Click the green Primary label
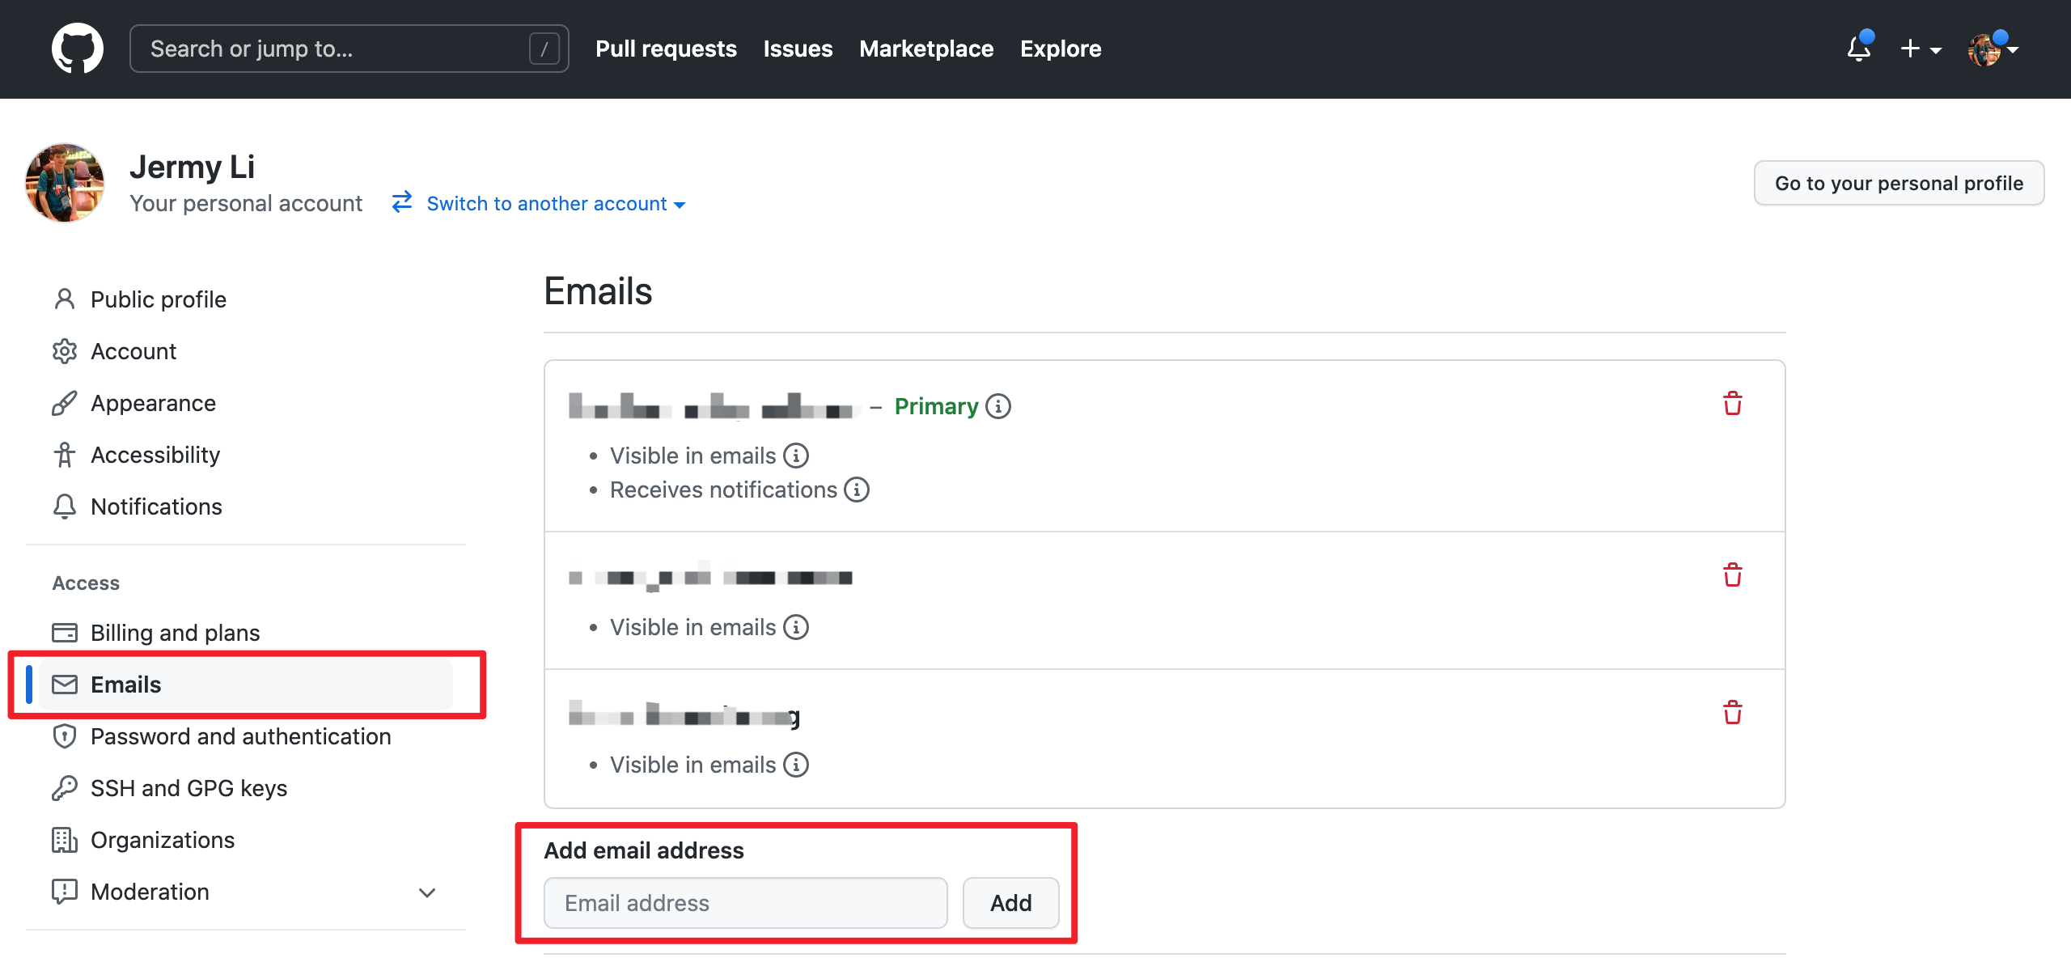 point(936,406)
